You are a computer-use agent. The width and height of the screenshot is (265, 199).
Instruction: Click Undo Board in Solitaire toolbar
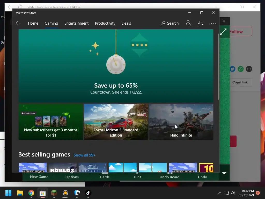[x=170, y=177]
